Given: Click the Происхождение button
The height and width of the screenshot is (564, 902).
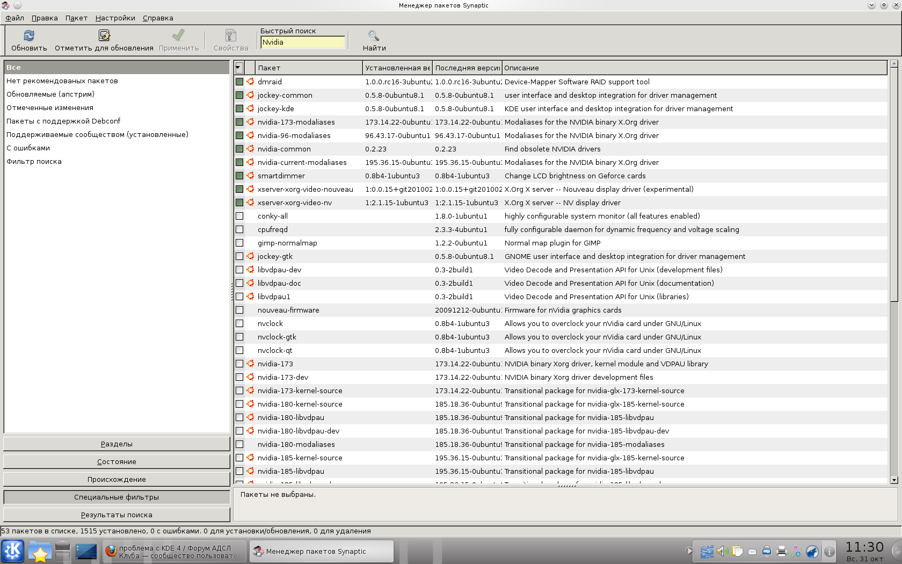Looking at the screenshot, I should (x=117, y=479).
